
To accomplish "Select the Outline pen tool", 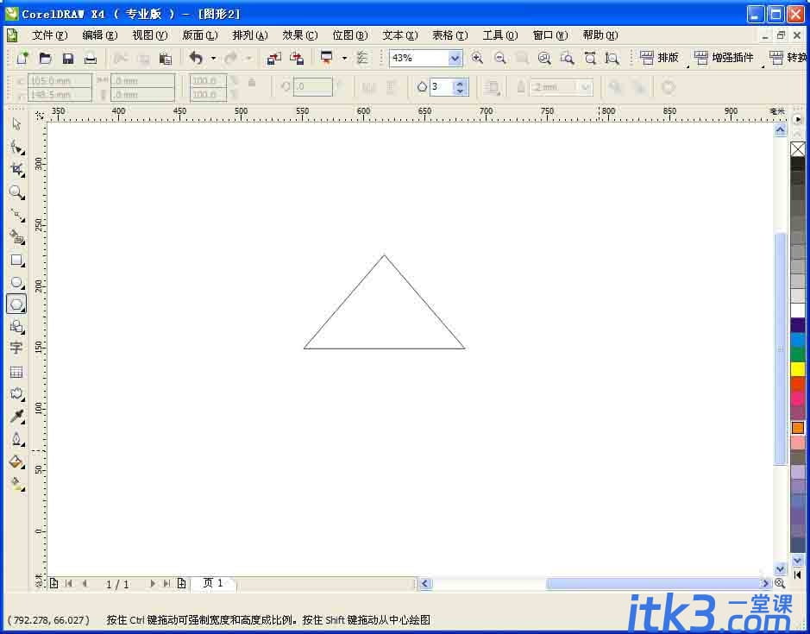I will click(16, 439).
